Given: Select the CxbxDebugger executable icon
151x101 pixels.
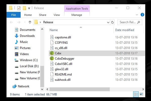Looking at the screenshot, I should [52, 59].
